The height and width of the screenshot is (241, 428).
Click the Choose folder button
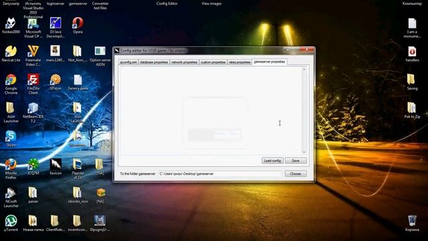[x=296, y=174]
